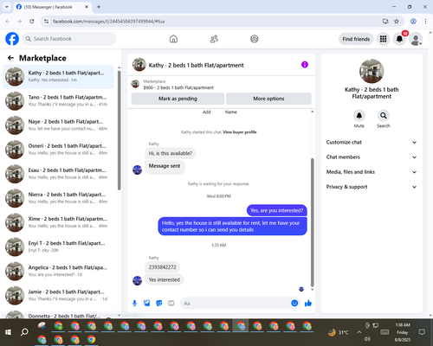This screenshot has width=433, height=346.
Task: Click the Search Facebook field
Action: (69, 39)
